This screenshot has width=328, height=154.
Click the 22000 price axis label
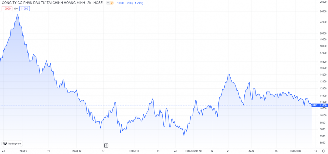[x=323, y=22]
